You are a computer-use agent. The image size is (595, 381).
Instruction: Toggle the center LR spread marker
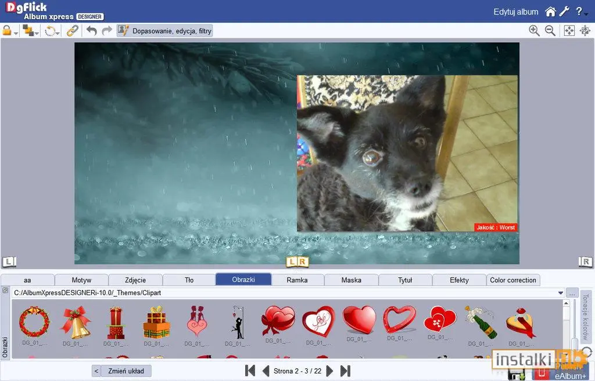(297, 262)
